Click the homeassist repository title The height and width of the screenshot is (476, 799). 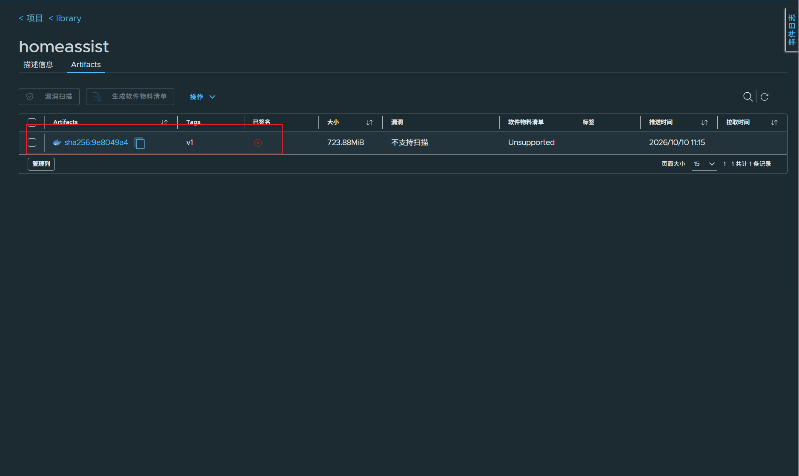(x=64, y=46)
